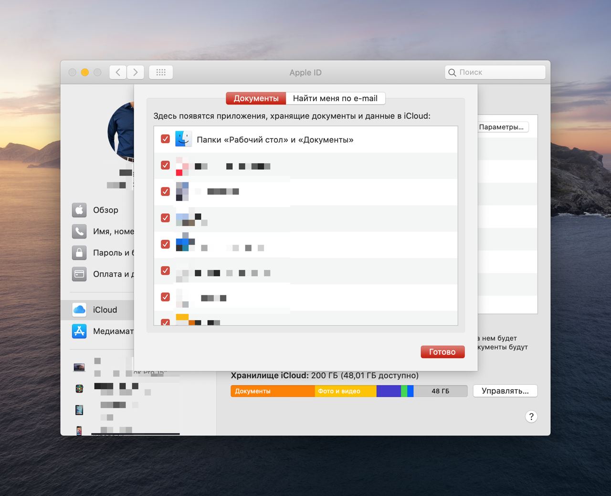This screenshot has width=611, height=496.
Task: Switch to the Документы tab
Action: coord(256,98)
